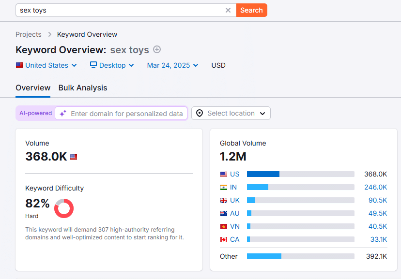Viewport: 401px width, 279px height.
Task: Click the UK flag icon
Action: click(224, 200)
